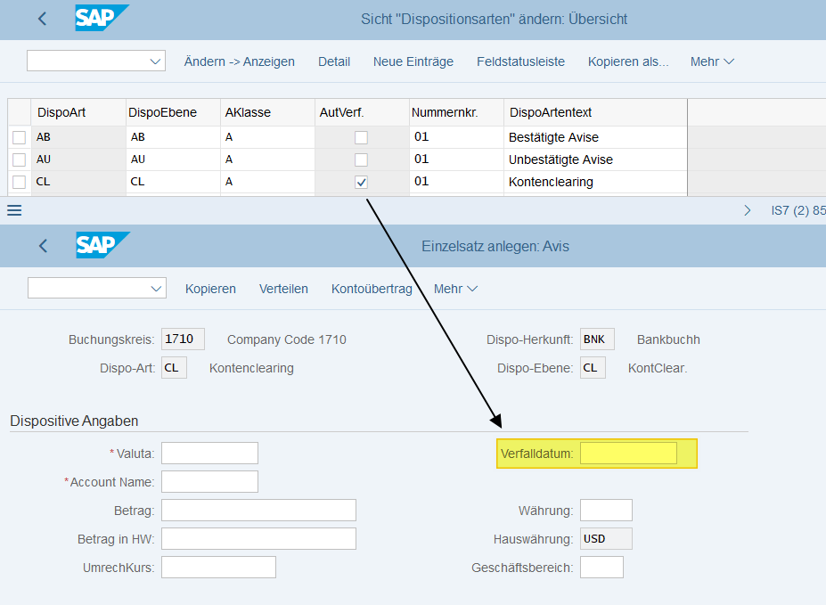Click the Kontoübertrag button

click(371, 289)
